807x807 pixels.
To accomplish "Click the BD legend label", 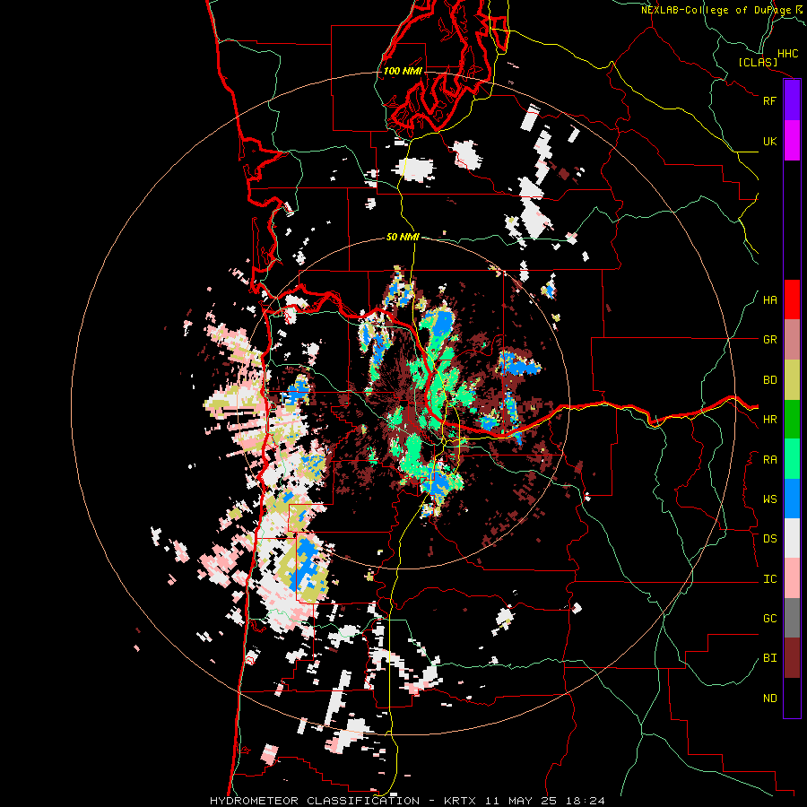I will coord(769,380).
